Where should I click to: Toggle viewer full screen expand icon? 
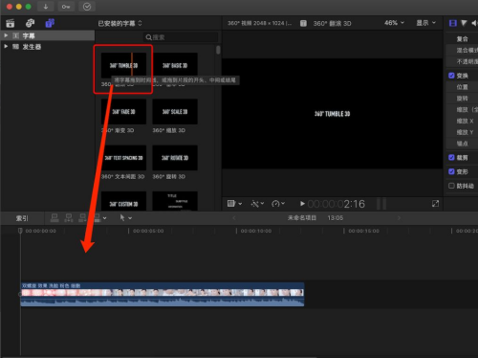[x=435, y=204]
